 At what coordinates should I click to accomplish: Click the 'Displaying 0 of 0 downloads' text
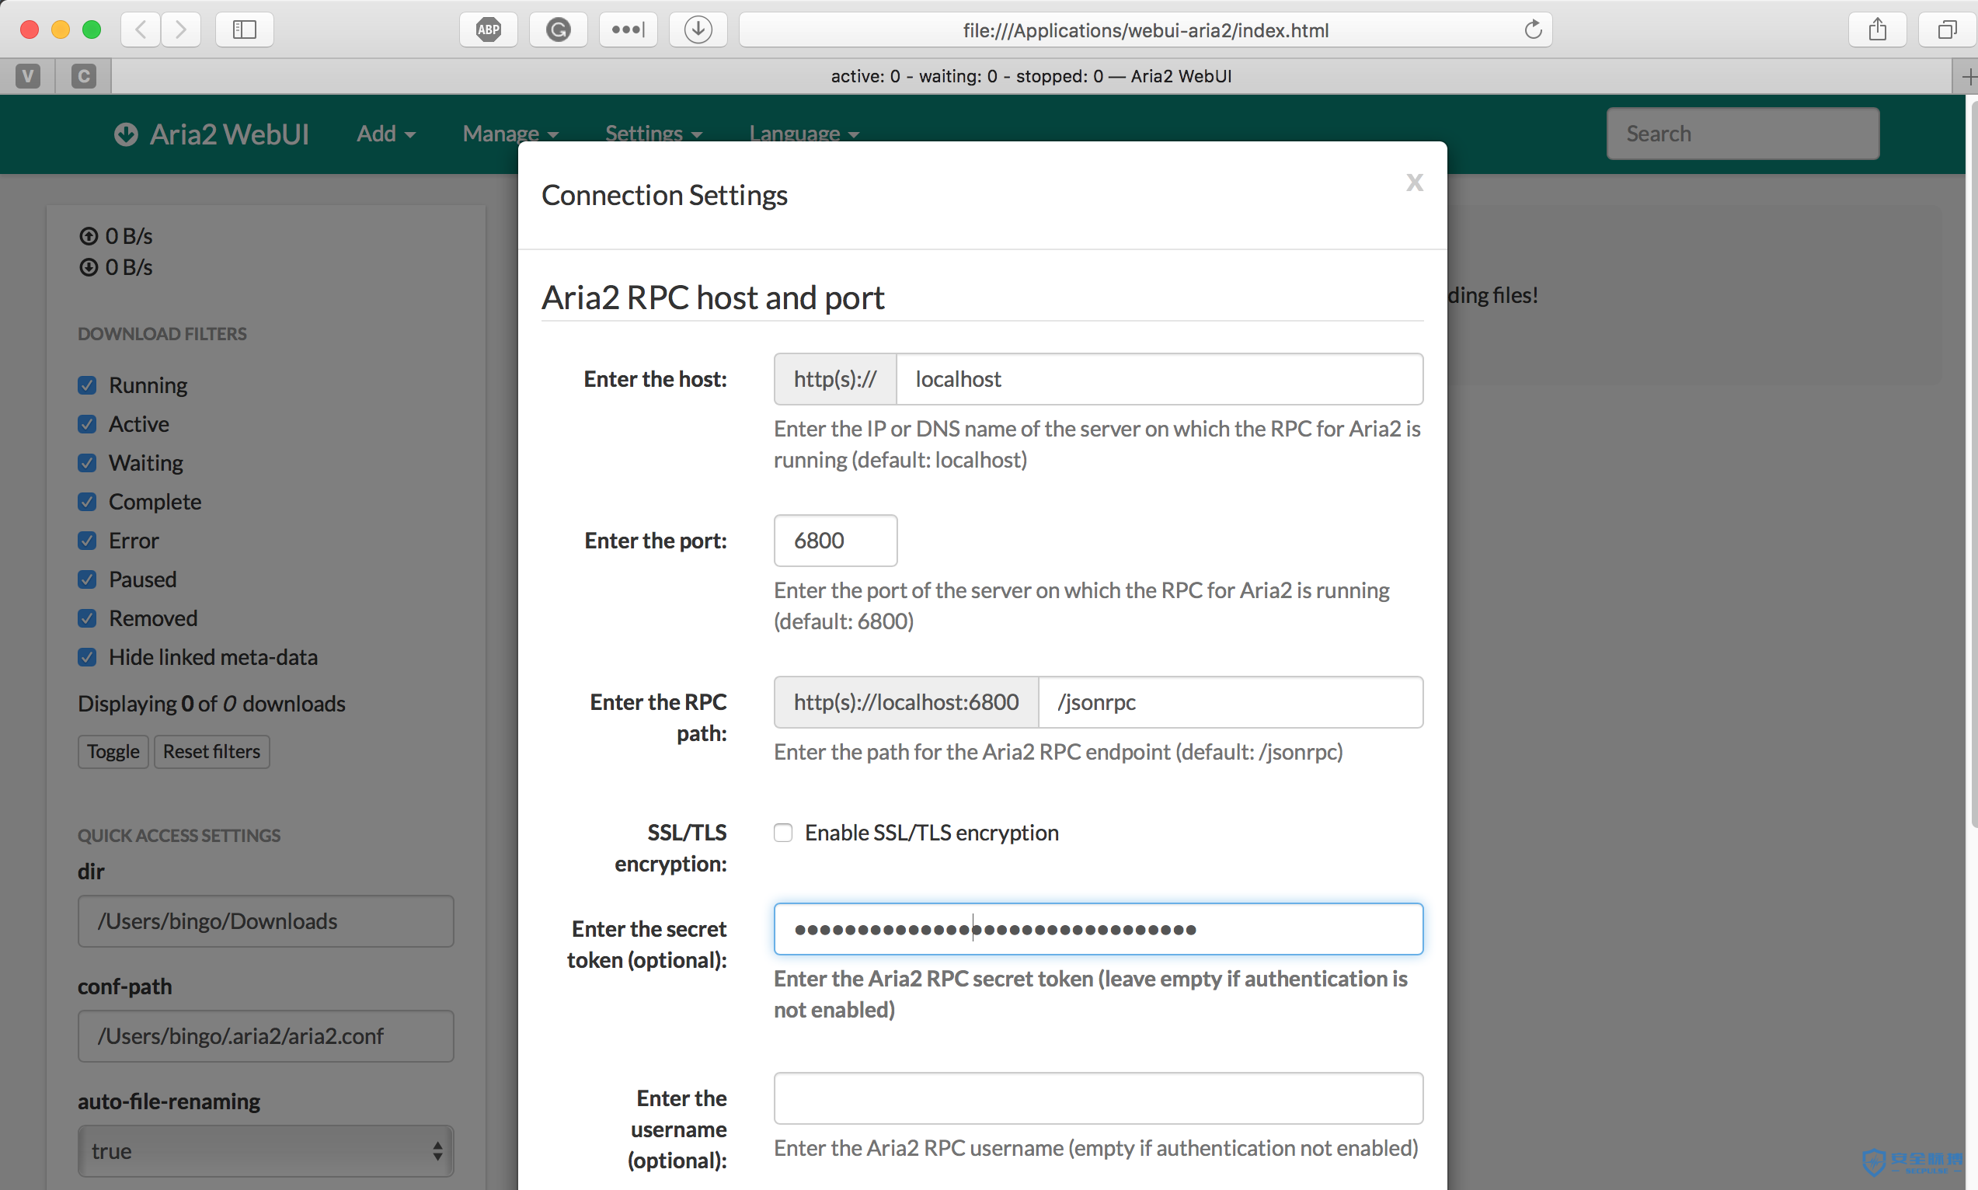coord(211,704)
